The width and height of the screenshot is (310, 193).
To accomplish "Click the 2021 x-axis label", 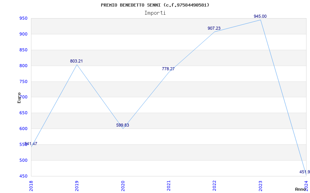I will click(x=169, y=185).
